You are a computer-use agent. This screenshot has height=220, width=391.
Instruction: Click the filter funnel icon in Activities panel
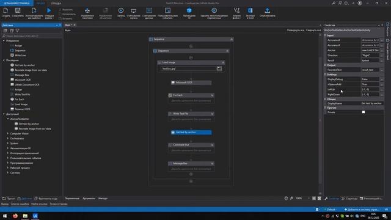(x=18, y=31)
